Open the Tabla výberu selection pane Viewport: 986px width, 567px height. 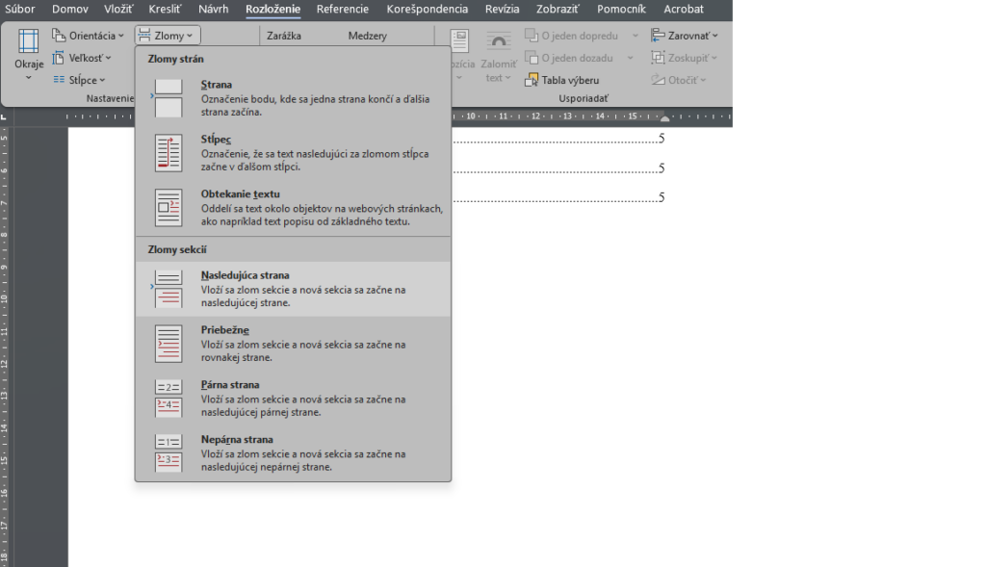[x=562, y=80]
